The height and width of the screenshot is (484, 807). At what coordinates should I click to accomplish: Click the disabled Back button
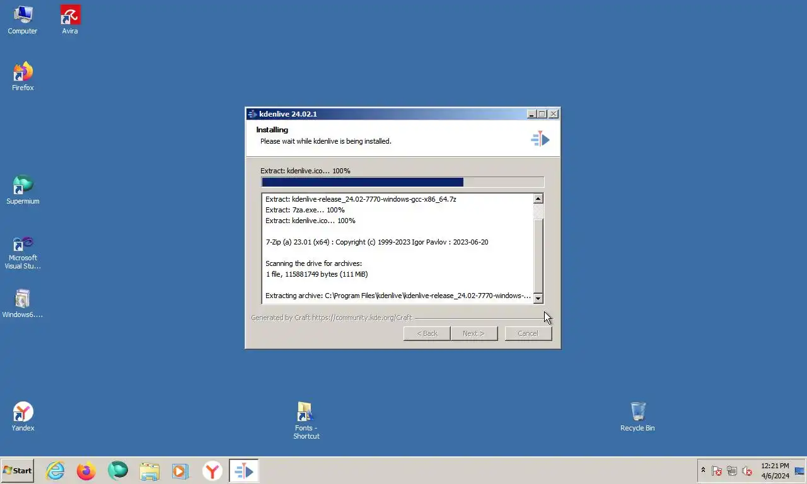pyautogui.click(x=427, y=333)
